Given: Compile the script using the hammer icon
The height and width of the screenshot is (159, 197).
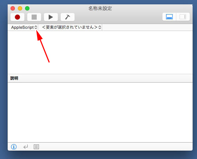Looking at the screenshot, I should [x=67, y=17].
